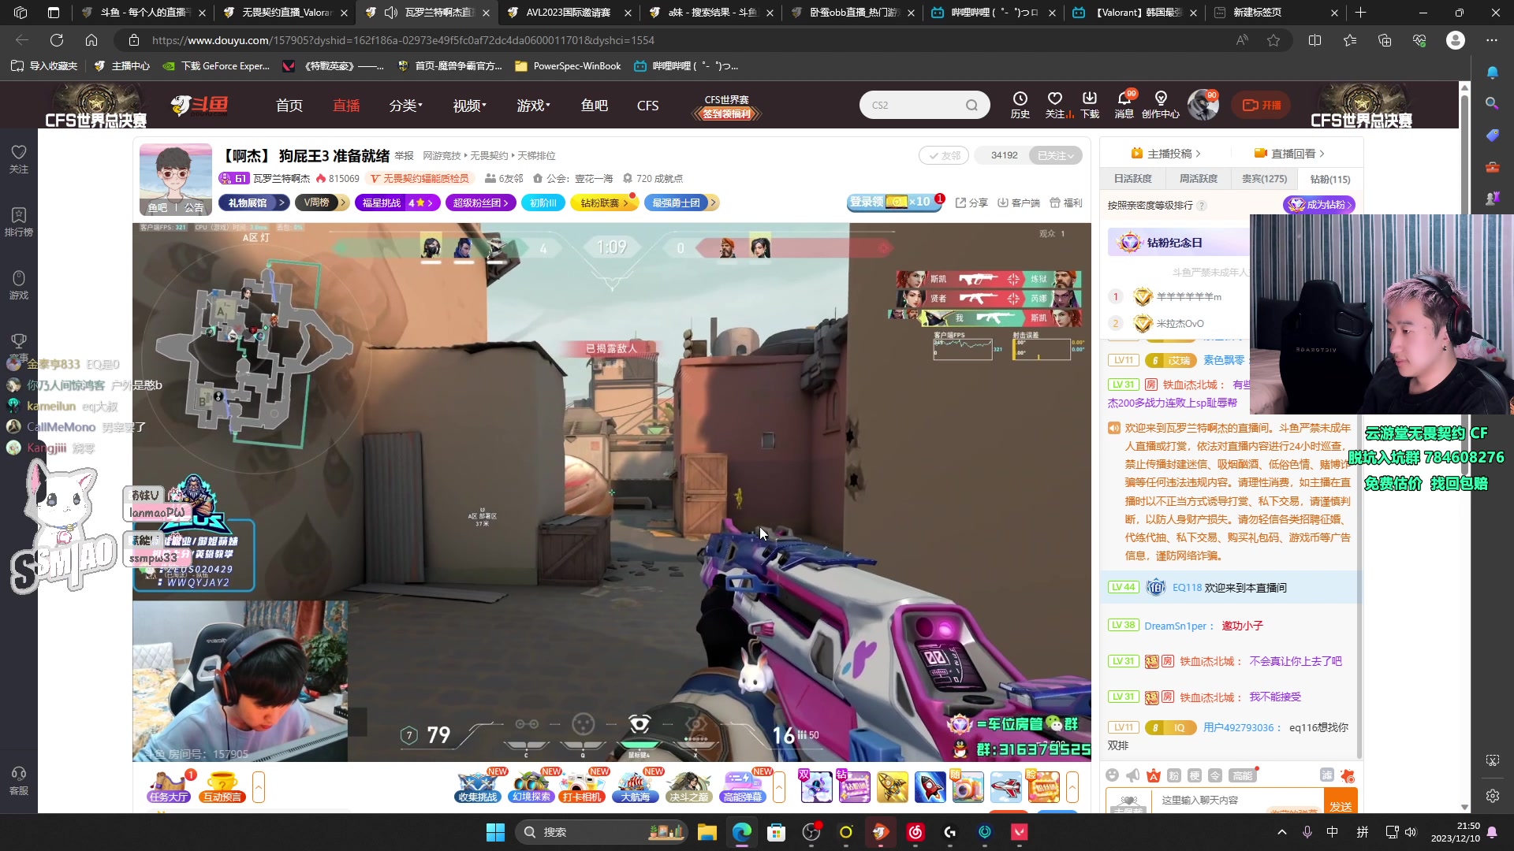Click streamer avatar thumbnail beside title

point(176,179)
